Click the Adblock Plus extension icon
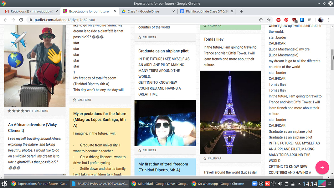The height and width of the screenshot is (188, 334). pos(278,20)
